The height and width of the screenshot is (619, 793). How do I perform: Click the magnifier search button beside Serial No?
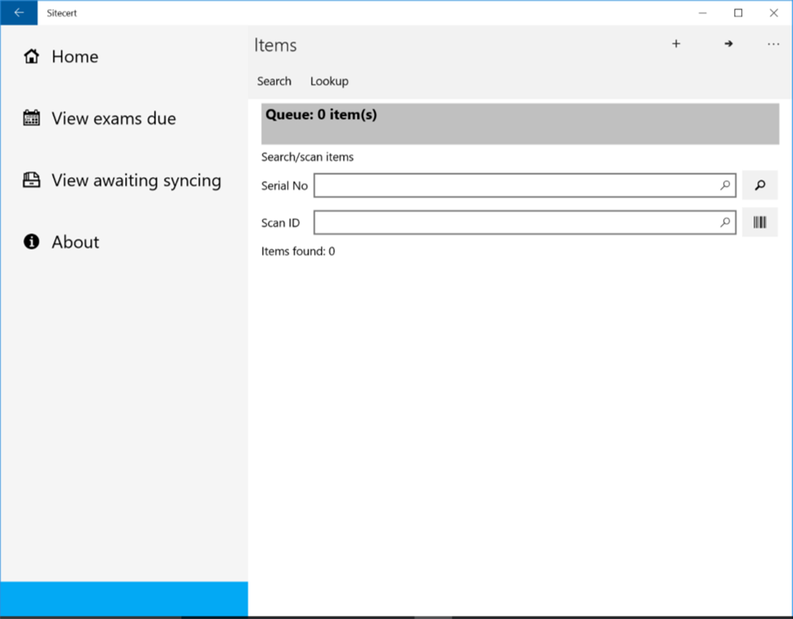pyautogui.click(x=759, y=185)
